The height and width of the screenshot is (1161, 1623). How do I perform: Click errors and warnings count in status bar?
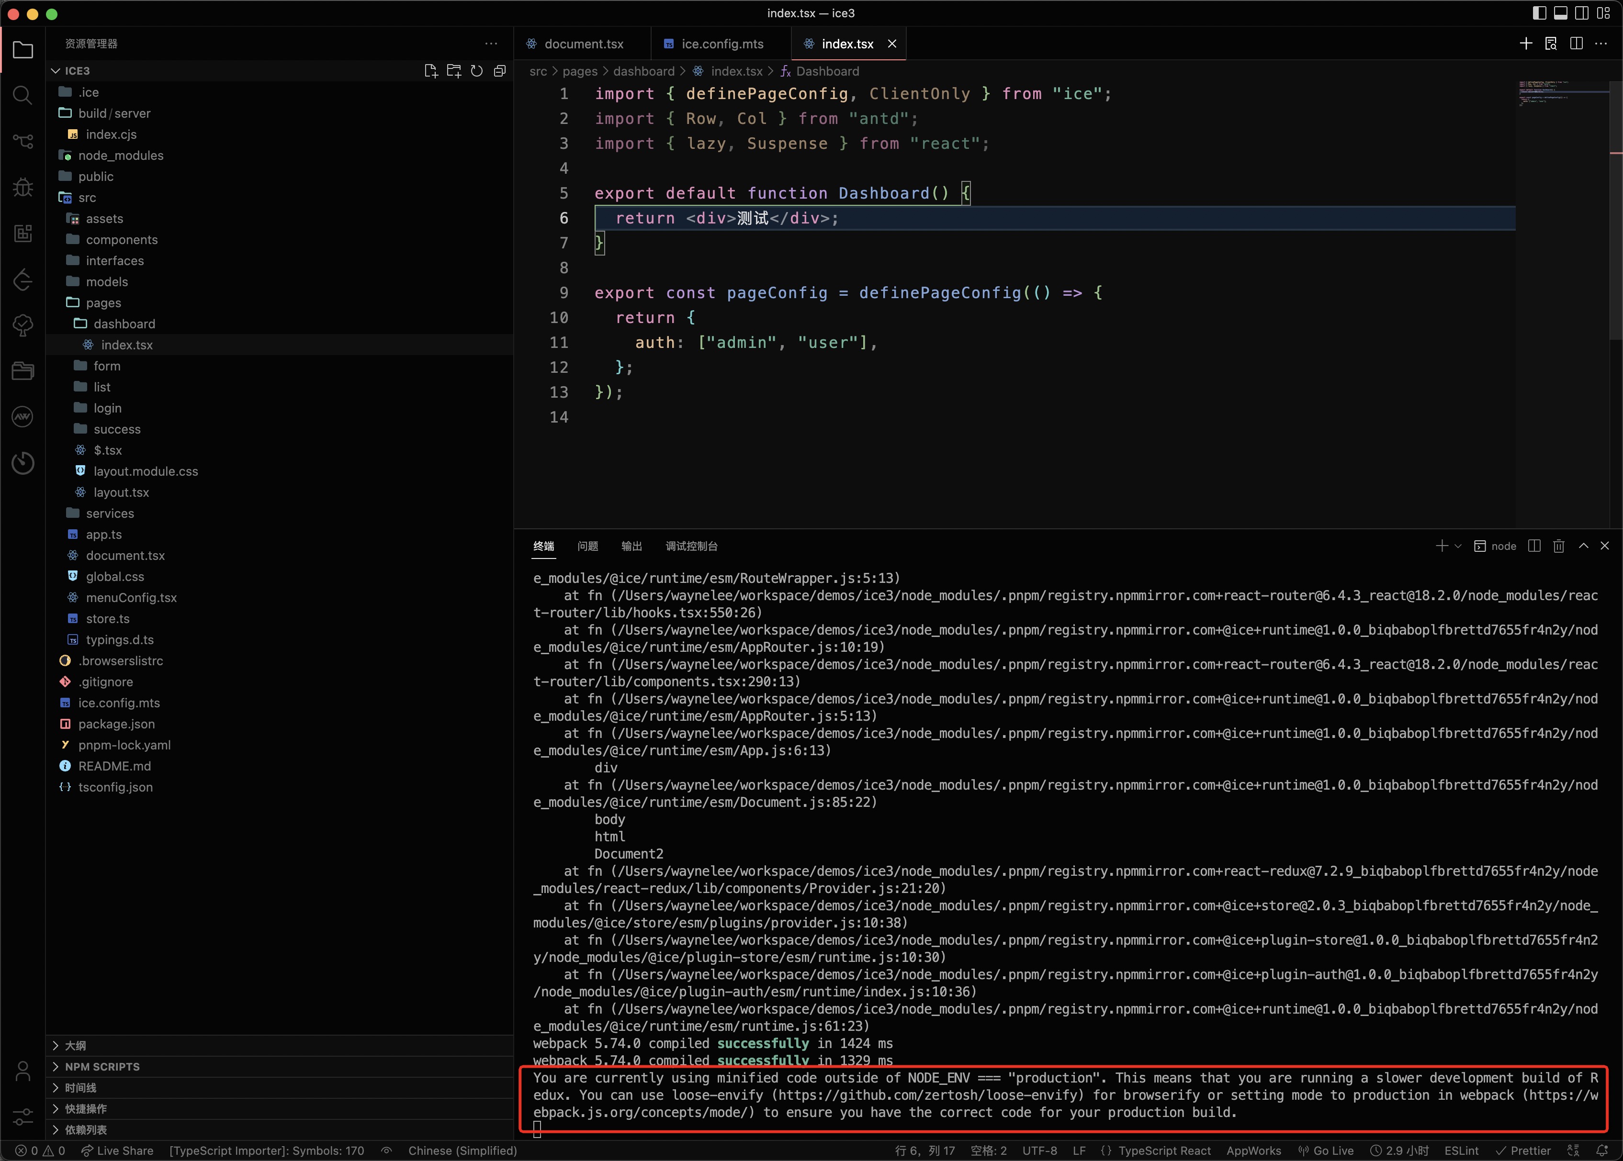40,1150
